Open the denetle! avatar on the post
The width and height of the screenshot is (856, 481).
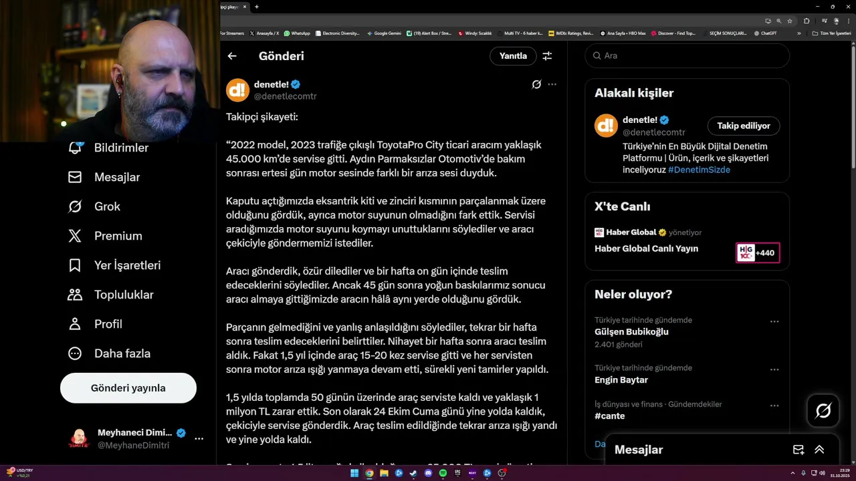(x=237, y=90)
